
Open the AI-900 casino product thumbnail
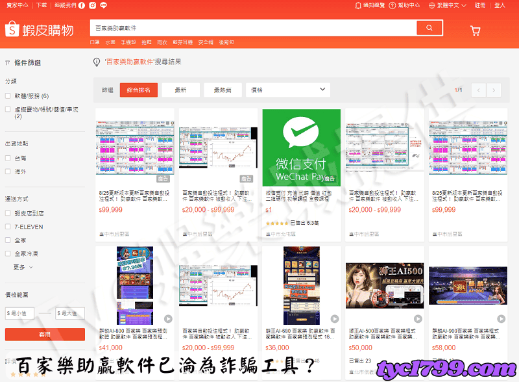[468, 285]
